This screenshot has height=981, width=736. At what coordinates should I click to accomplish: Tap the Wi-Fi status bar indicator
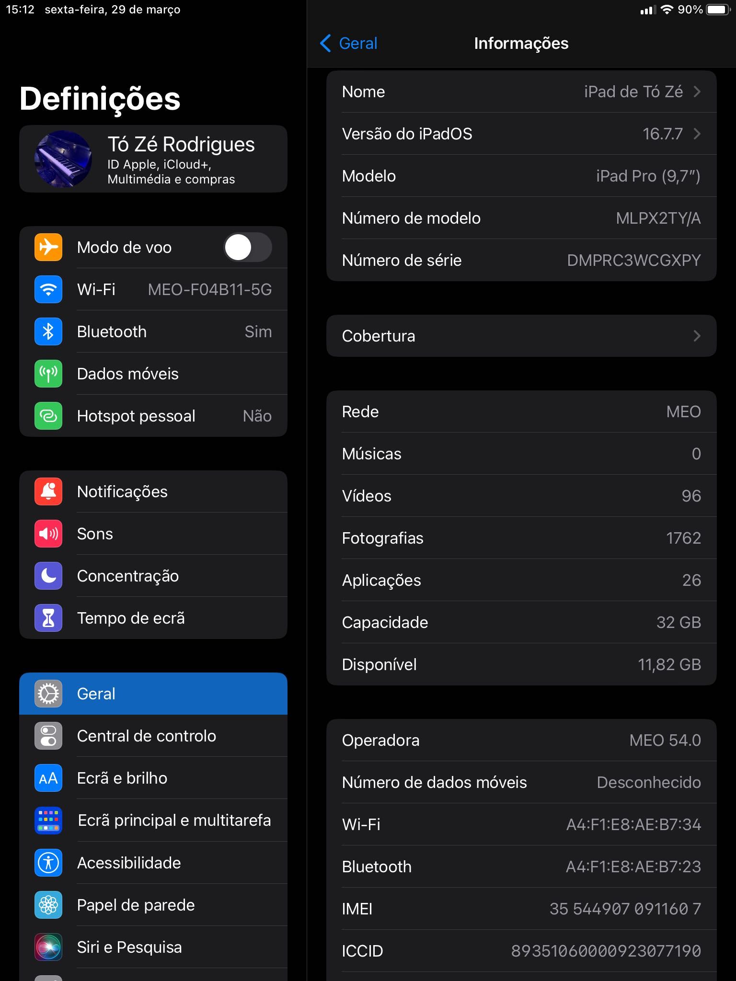point(667,10)
